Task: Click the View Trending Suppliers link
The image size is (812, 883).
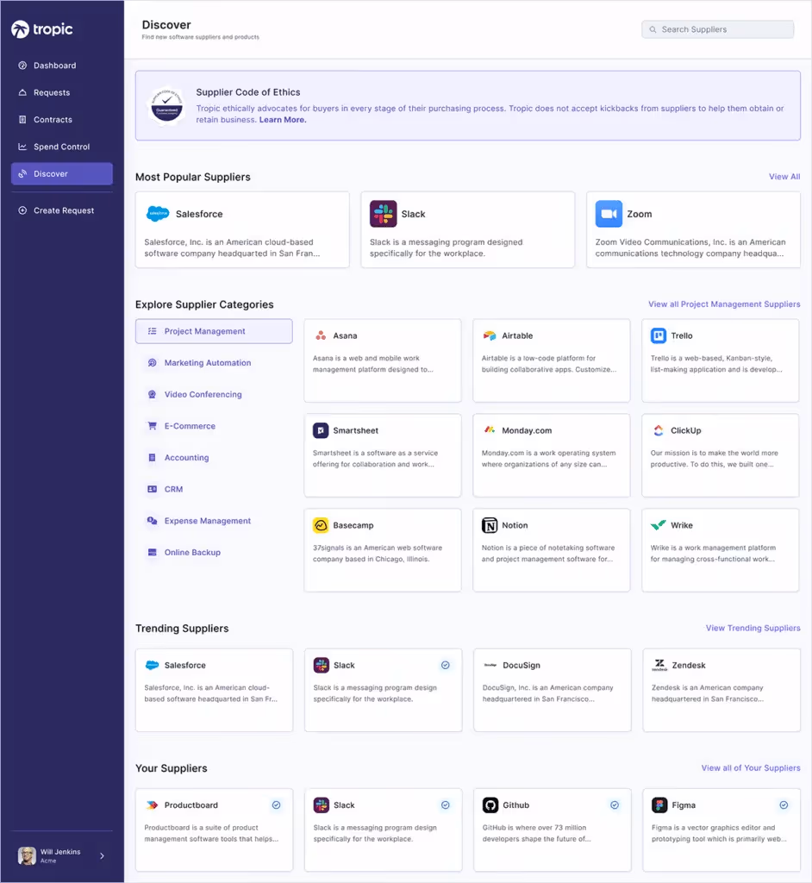Action: pyautogui.click(x=753, y=628)
